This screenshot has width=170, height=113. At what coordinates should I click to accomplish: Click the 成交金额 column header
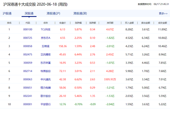(x=163, y=23)
